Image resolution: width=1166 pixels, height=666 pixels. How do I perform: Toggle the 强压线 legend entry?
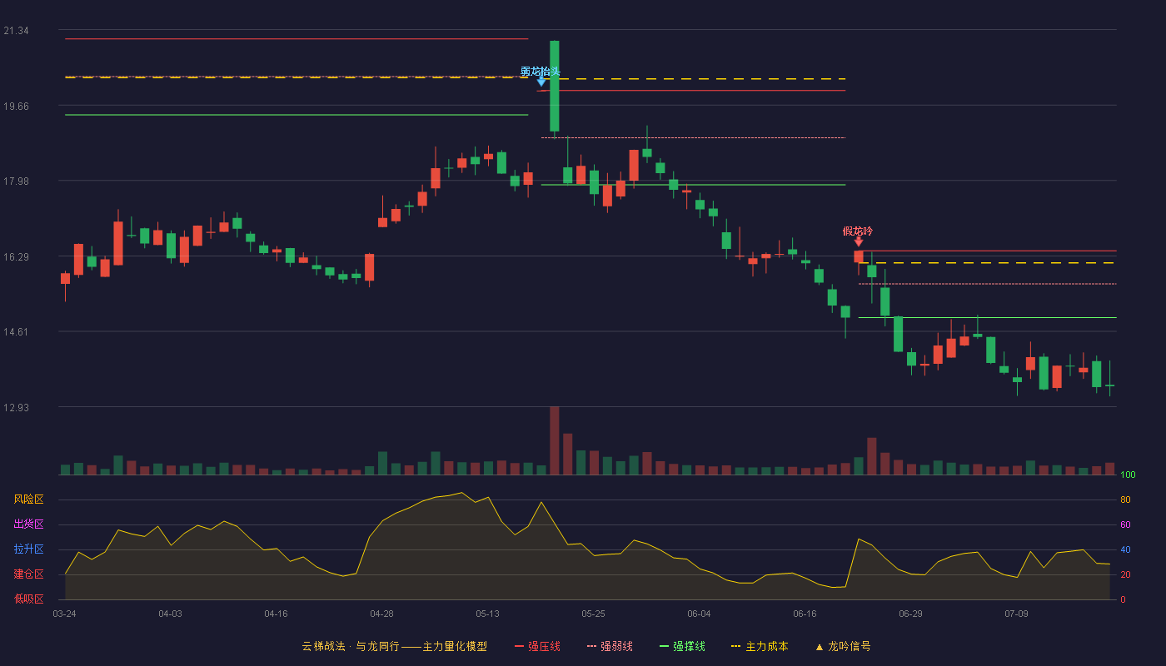537,646
